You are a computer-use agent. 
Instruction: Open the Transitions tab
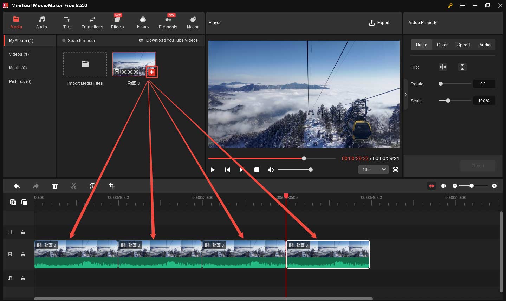click(x=92, y=22)
